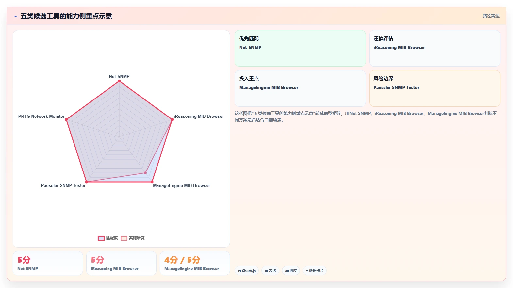Click the description paragraph below the cards
This screenshot has width=513, height=288.
click(366, 117)
